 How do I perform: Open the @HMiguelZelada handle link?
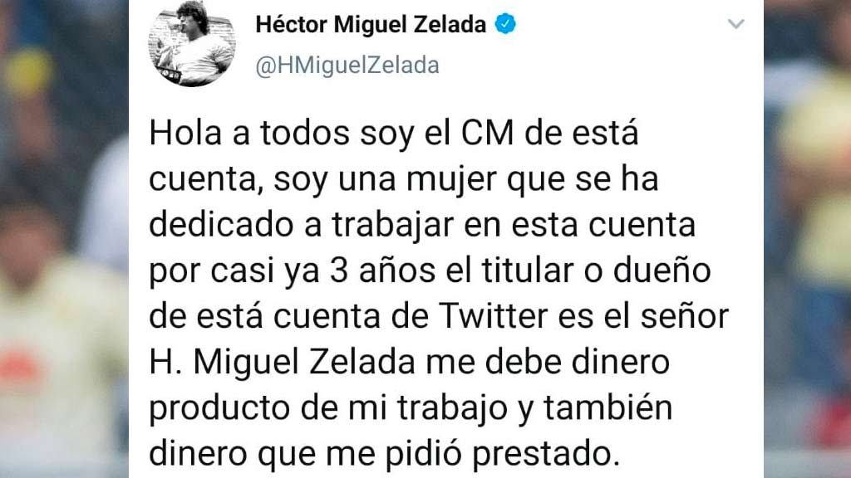click(347, 66)
